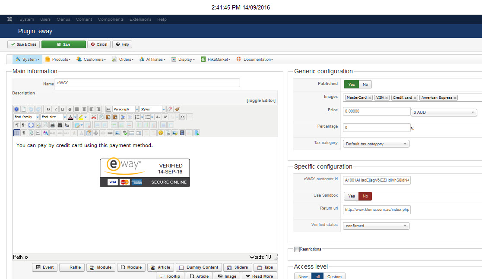Viewport: 482px width, 279px height.
Task: Click the copy icon in editor toolbar
Action: 101,117
